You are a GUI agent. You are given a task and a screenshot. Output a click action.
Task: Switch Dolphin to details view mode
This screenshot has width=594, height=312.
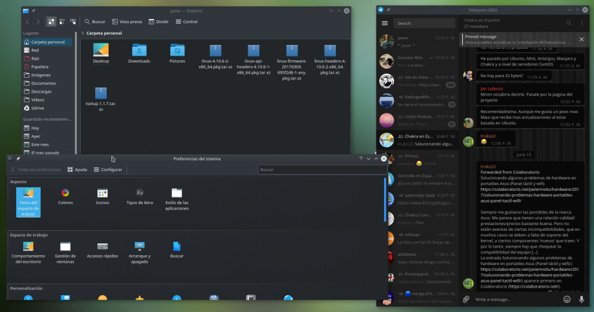(x=73, y=21)
